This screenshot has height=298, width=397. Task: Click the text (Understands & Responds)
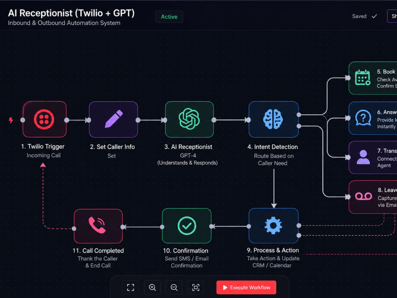point(187,163)
